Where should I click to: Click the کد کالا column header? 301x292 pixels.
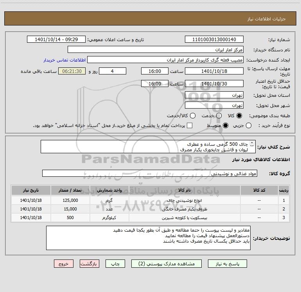259,190
